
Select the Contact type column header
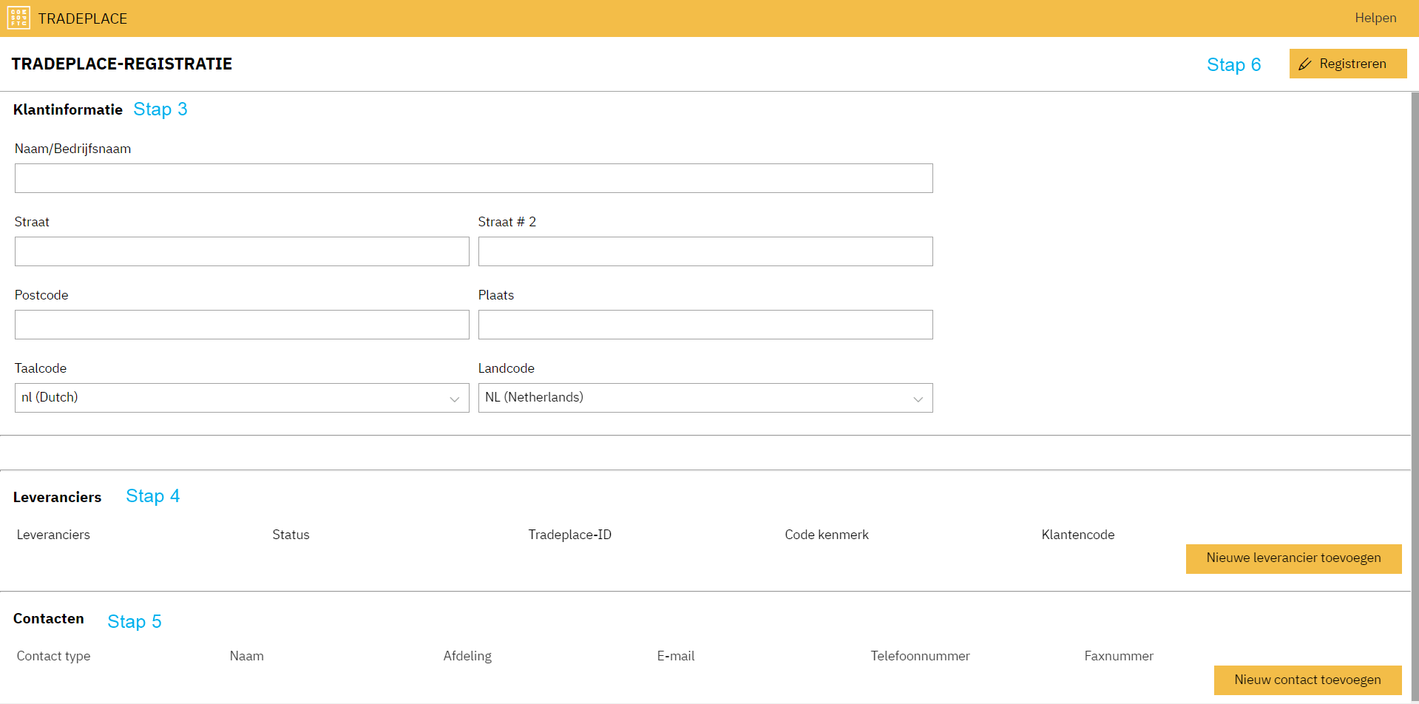point(53,656)
